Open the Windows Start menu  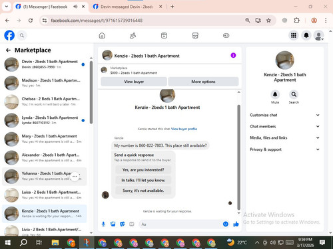[8, 242]
